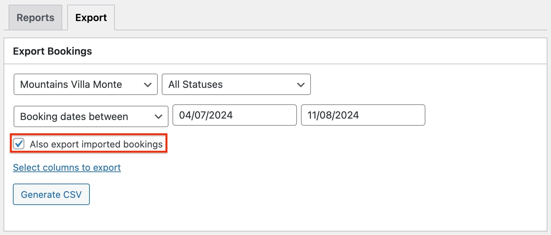Click the chevron arrow beside Booking dates between
551x235 pixels.
tap(158, 117)
